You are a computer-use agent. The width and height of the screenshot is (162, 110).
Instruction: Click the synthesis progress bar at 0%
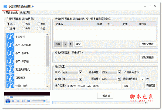click(x=98, y=103)
